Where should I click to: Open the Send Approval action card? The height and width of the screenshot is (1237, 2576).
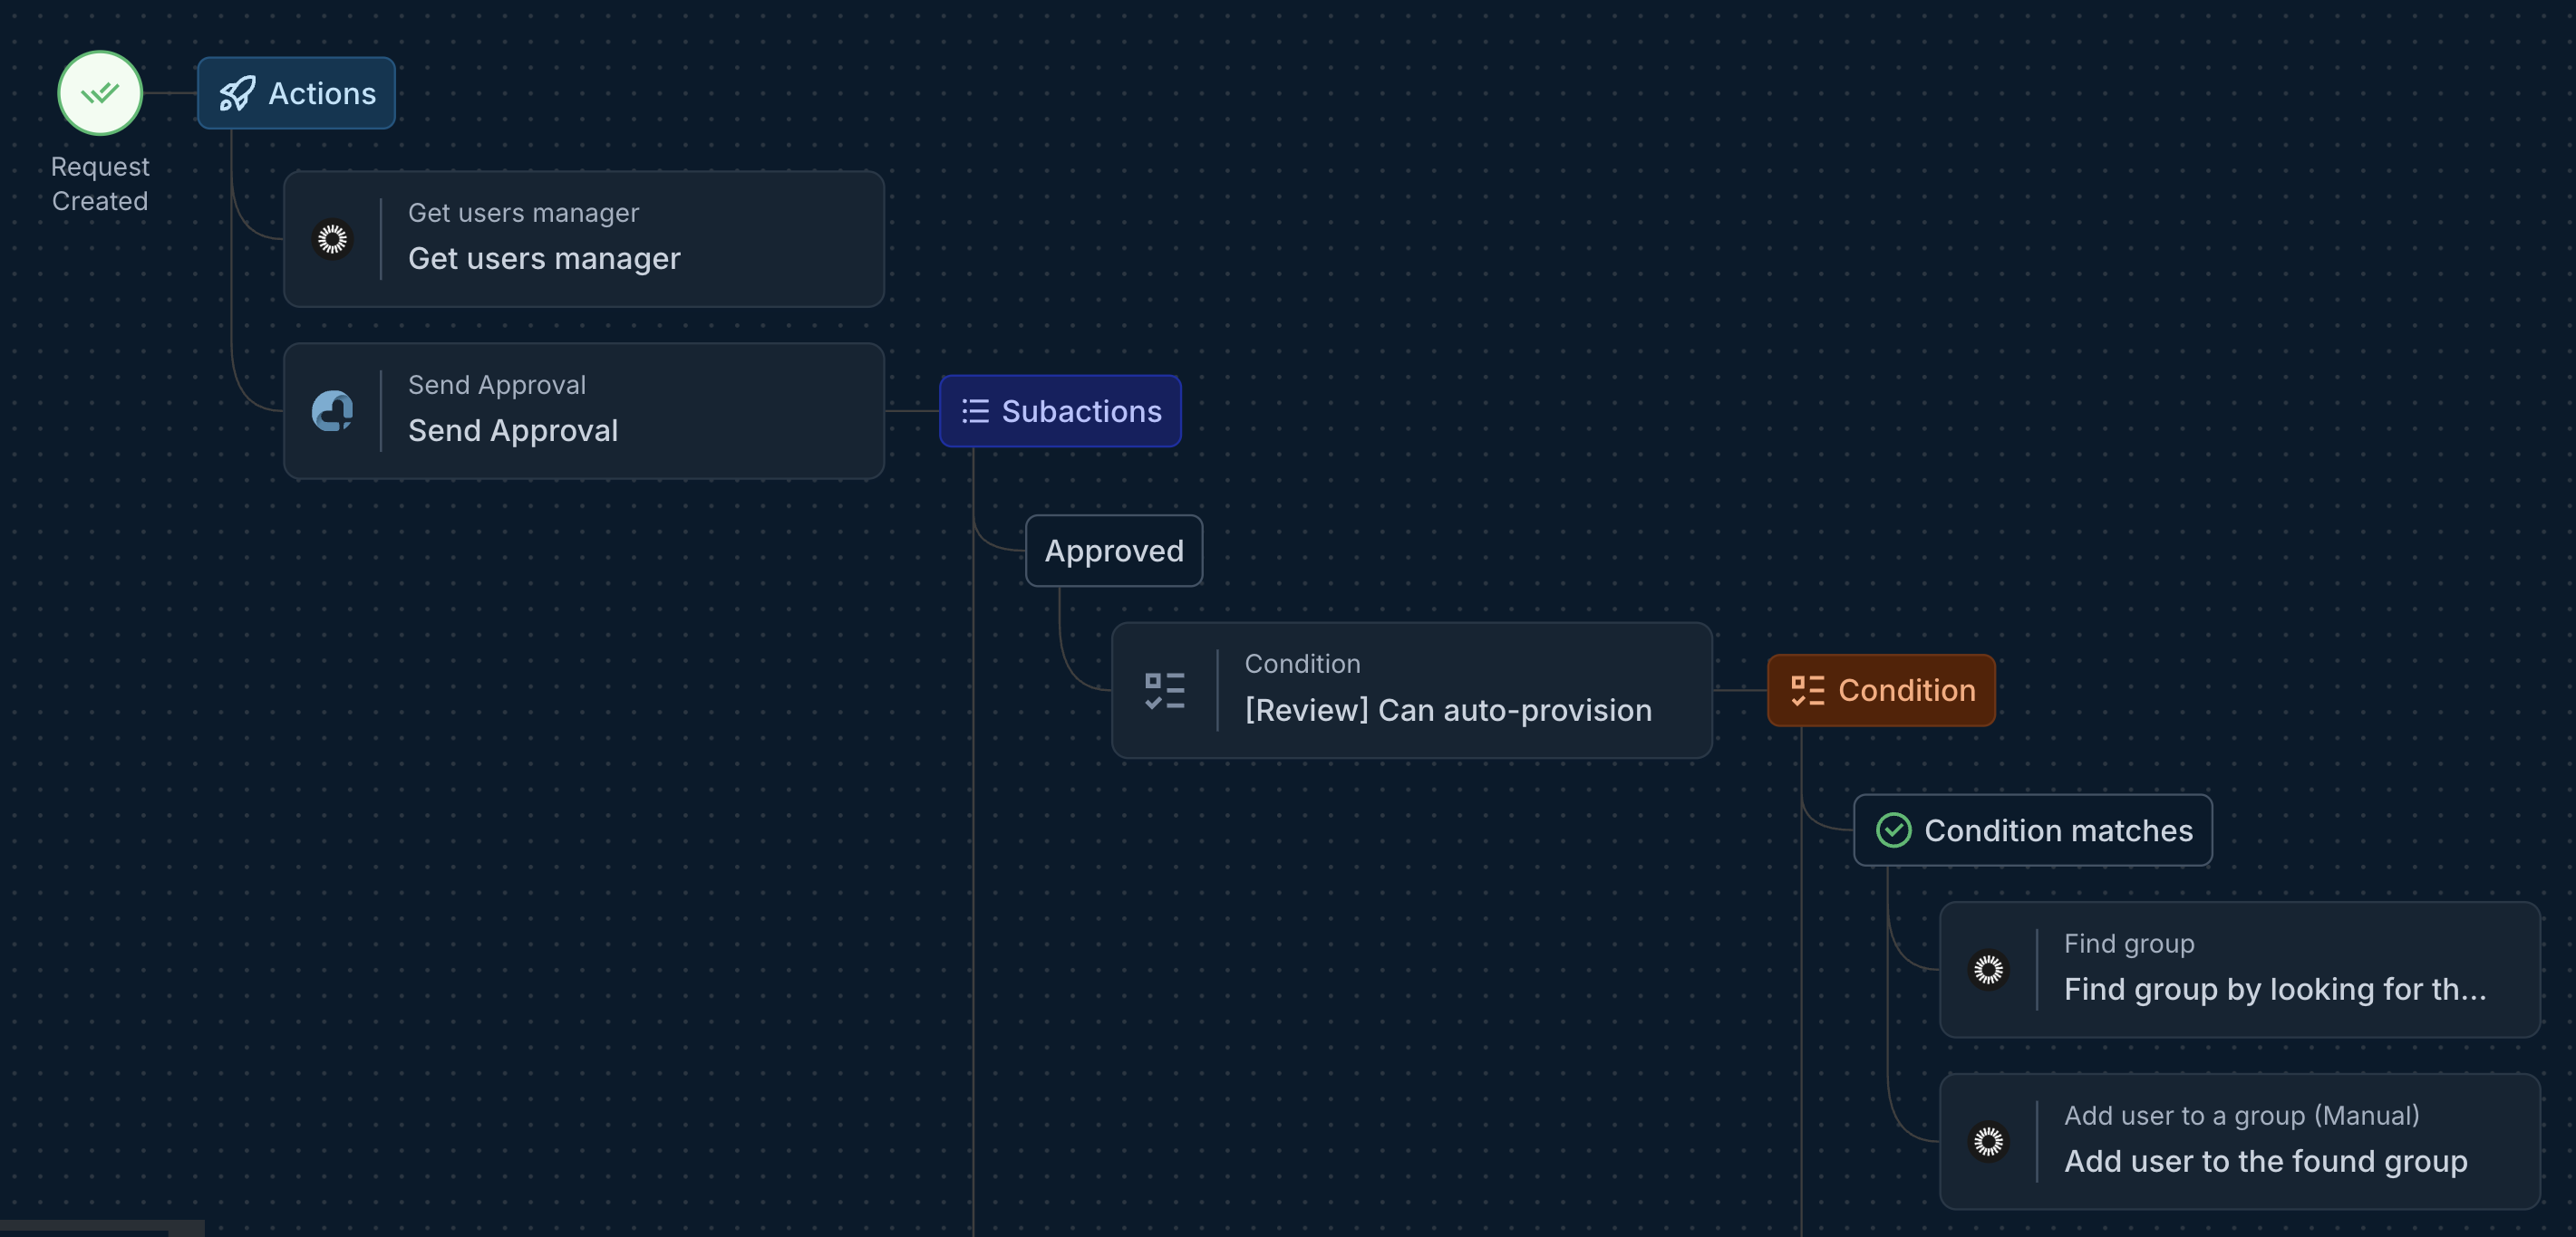tap(584, 410)
